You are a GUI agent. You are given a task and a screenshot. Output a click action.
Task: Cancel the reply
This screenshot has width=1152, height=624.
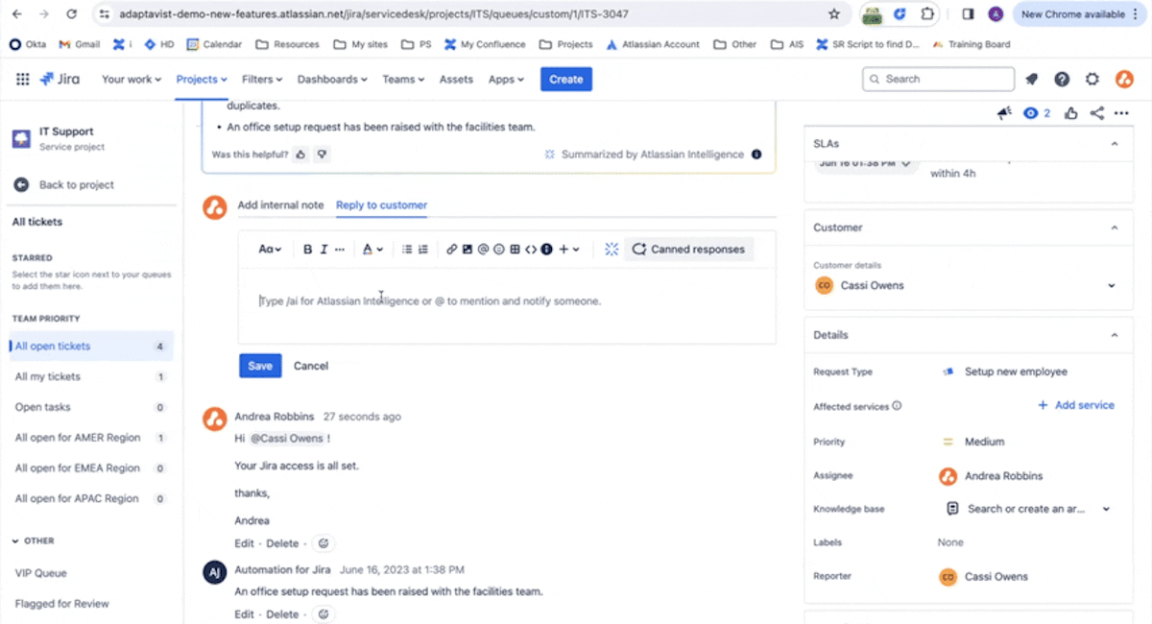311,366
